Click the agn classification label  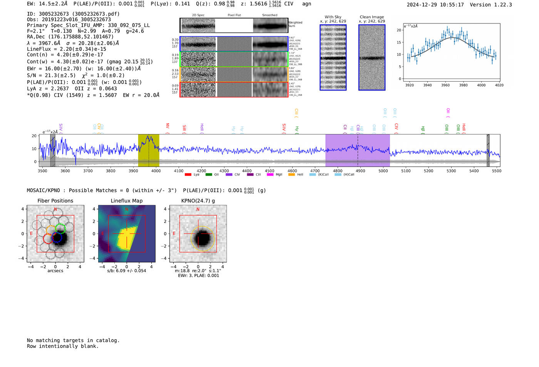tap(306, 4)
